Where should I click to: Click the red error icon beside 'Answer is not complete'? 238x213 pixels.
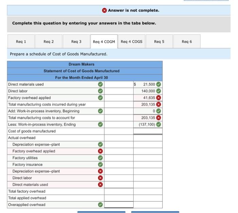click(104, 10)
